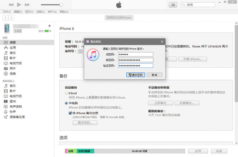Screen dimensions: 238x157
Task: Click the TV icon for 电视节目 under 设置
Action: pos(6,63)
